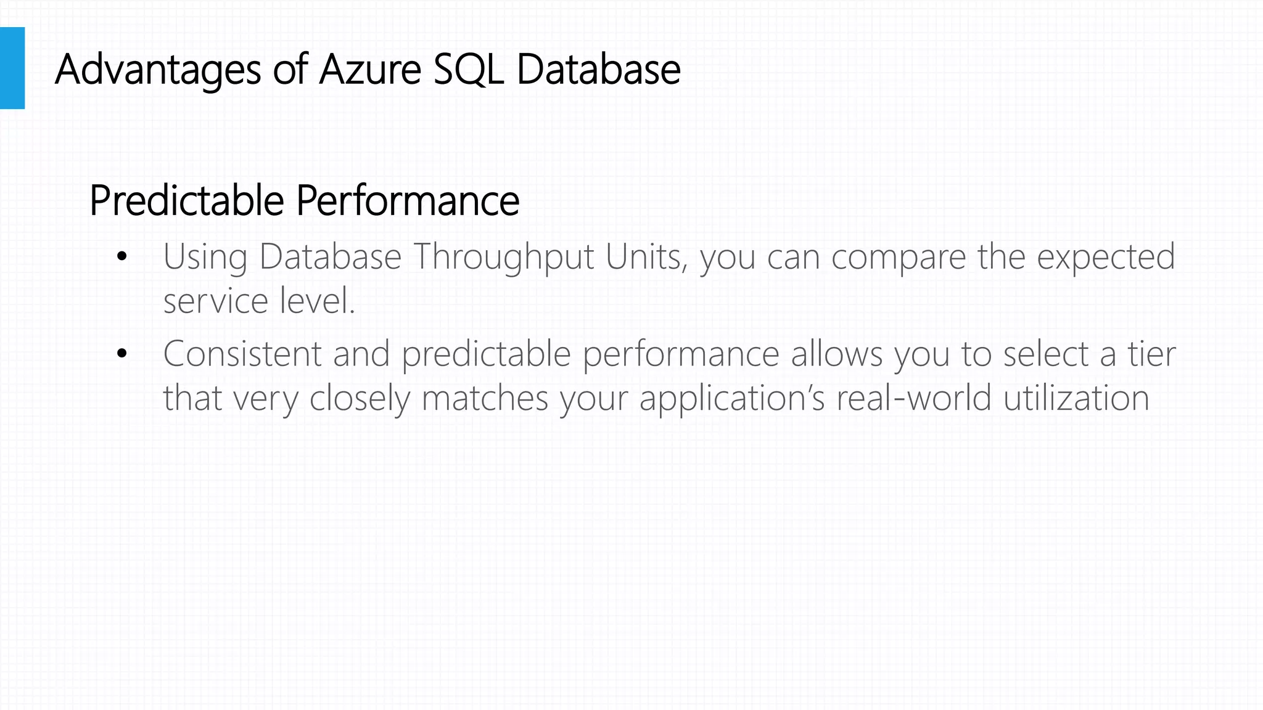This screenshot has height=710, width=1263.
Task: Click the word "Consistent" in second bullet
Action: [x=242, y=354]
